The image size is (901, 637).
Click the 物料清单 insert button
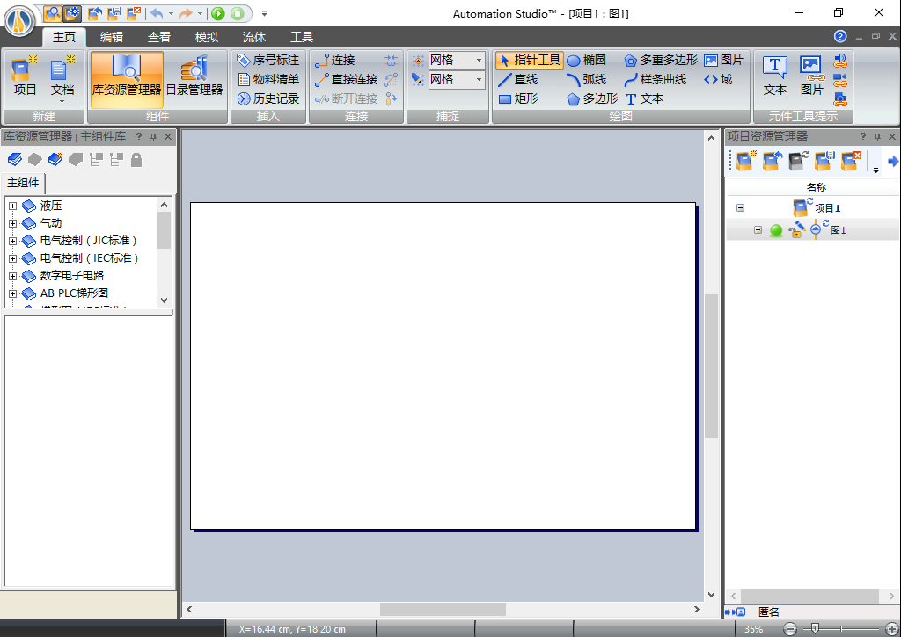(267, 79)
